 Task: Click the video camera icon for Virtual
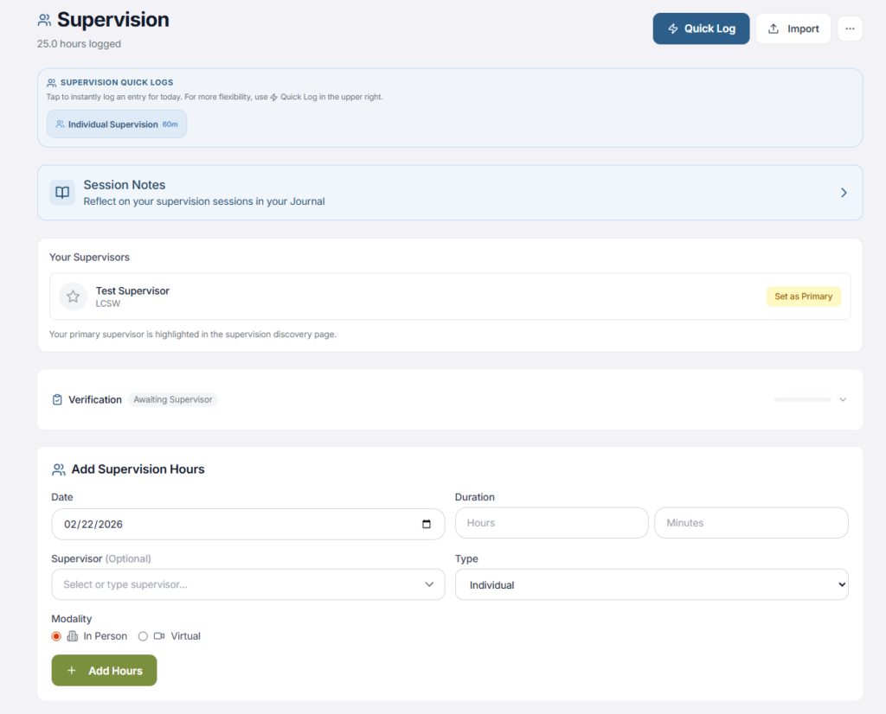pos(159,636)
